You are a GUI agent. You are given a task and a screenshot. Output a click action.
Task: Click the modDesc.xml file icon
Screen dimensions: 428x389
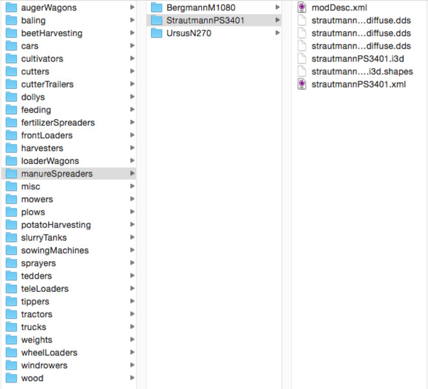[302, 8]
